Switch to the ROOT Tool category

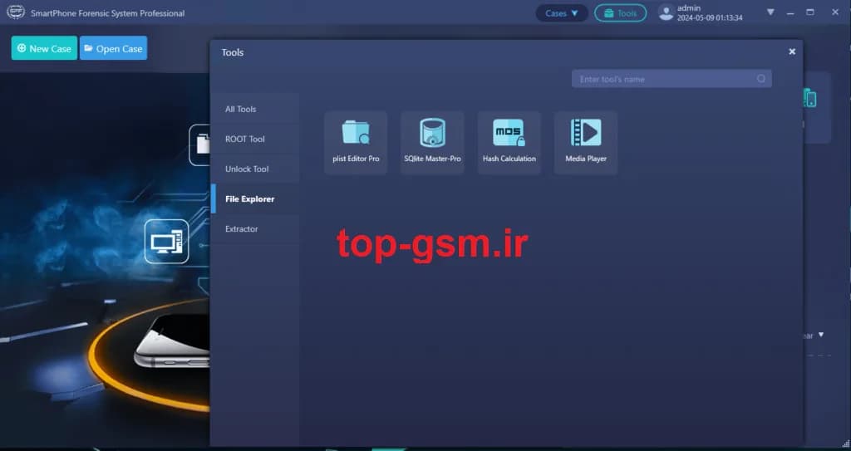[255, 139]
